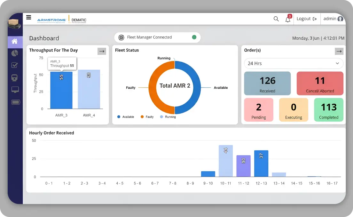Open the 113 Completed orders card
Screen dimensions: 353x217
[x=329, y=110]
